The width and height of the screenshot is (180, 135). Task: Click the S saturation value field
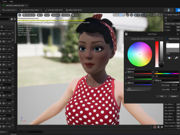coord(167,76)
